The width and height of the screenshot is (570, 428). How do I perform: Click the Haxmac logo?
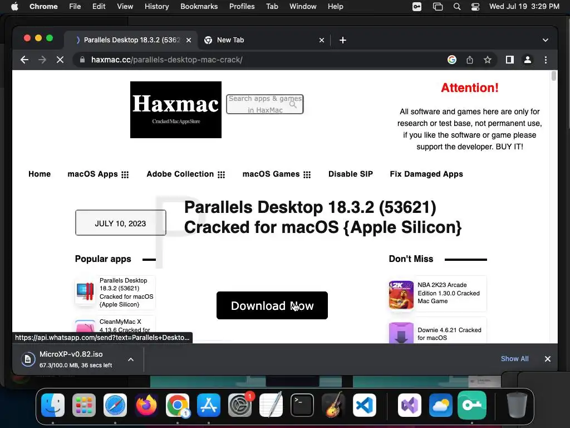point(176,110)
